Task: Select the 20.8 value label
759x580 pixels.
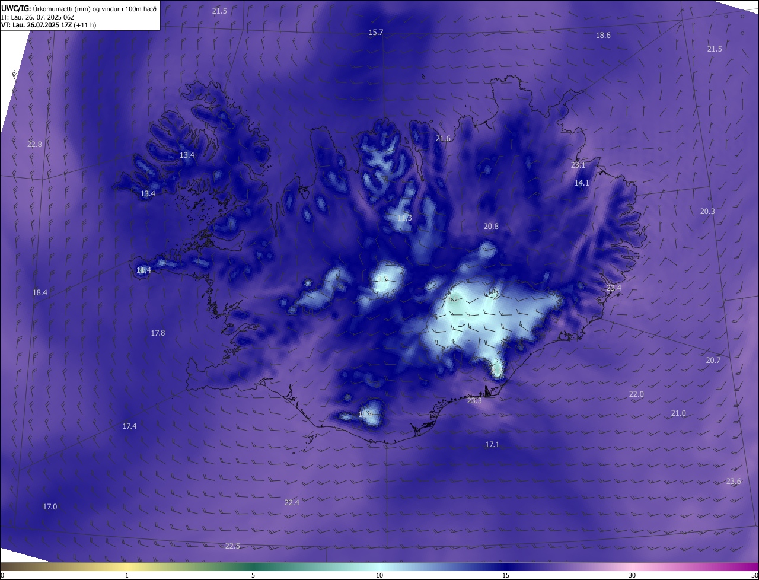Action: [x=491, y=227]
